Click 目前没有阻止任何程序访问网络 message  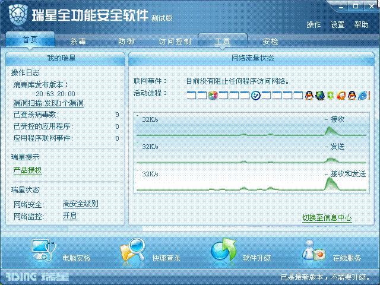point(237,81)
